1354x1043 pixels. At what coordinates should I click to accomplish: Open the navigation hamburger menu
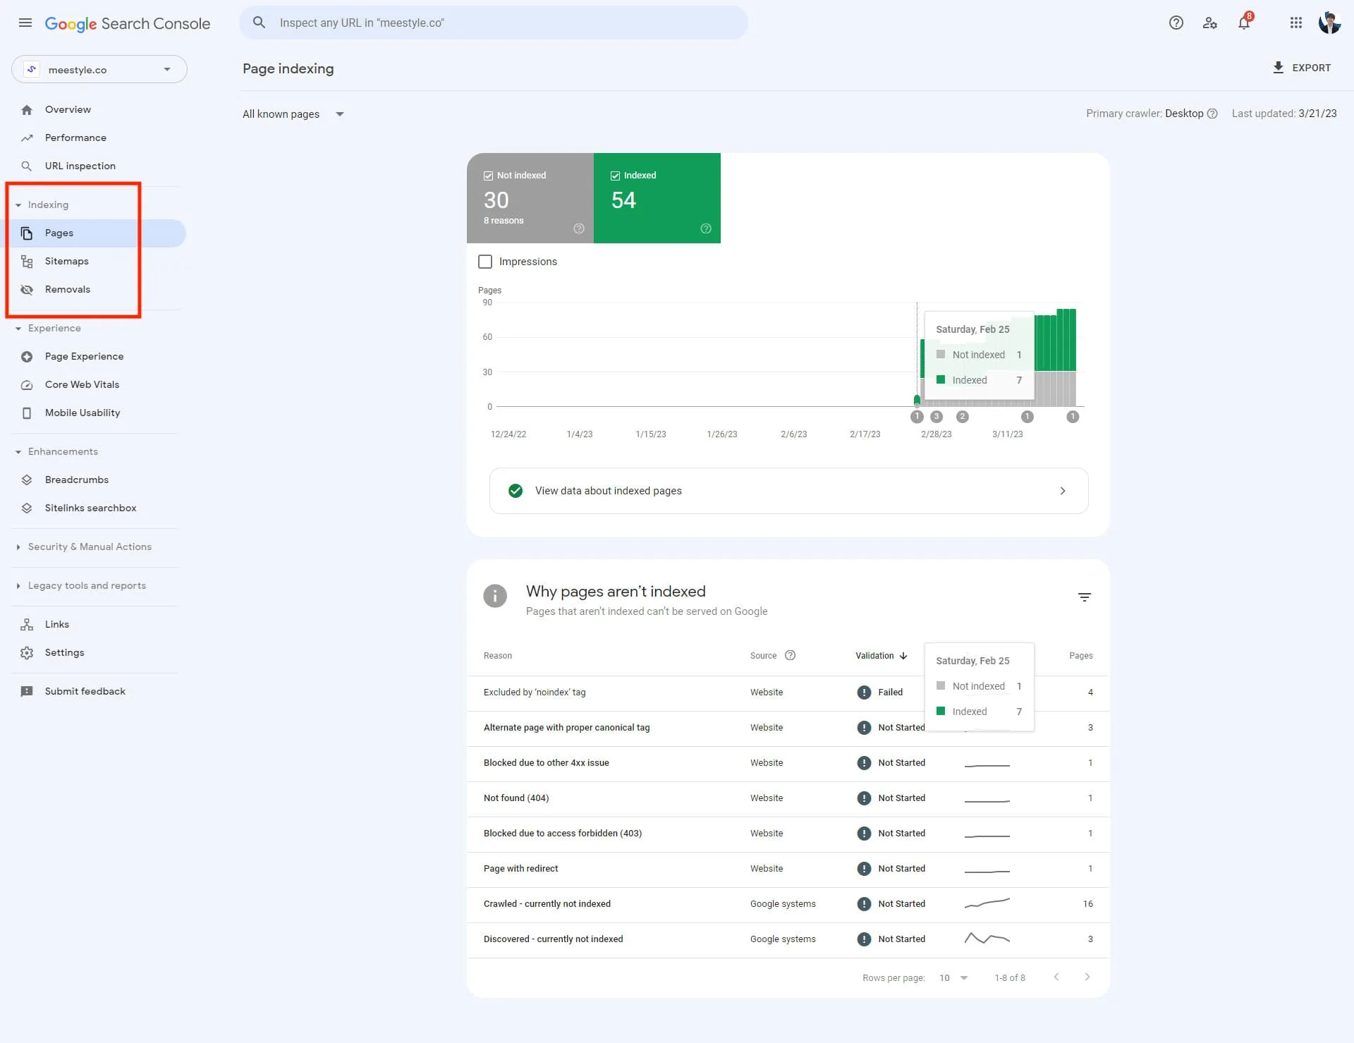pos(25,23)
